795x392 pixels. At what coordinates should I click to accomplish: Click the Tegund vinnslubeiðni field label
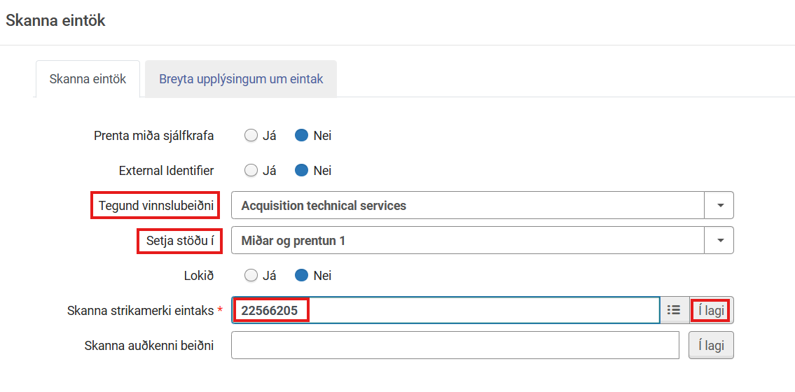point(155,206)
